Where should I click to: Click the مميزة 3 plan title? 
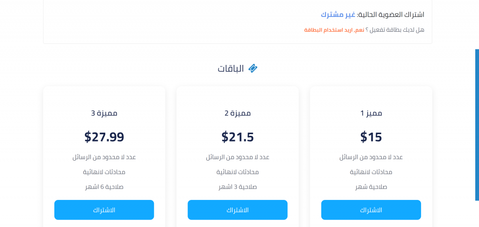pos(104,113)
